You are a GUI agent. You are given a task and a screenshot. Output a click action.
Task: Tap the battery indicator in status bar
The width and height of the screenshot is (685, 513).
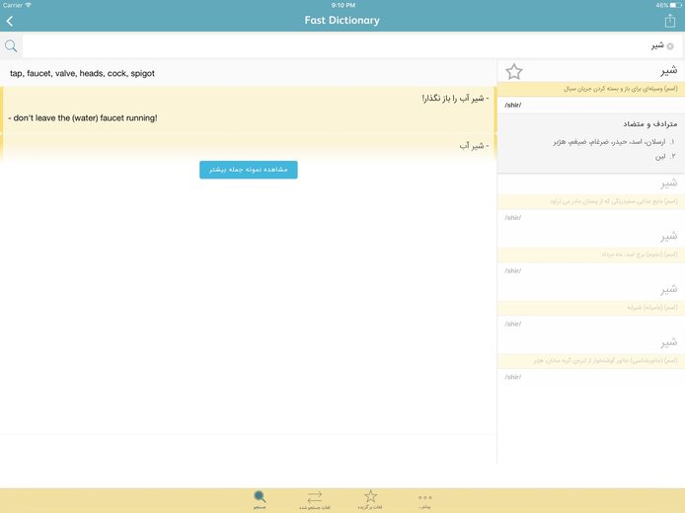[x=675, y=5]
